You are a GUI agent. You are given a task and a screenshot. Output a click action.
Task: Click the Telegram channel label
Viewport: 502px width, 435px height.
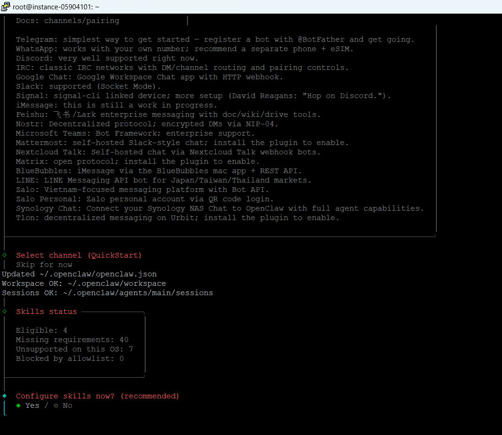[x=35, y=39]
